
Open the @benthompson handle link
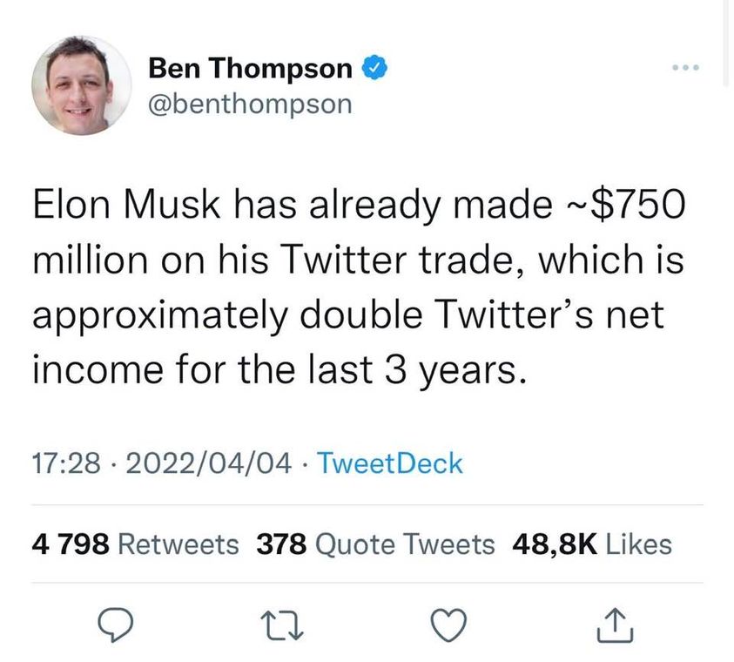pos(251,104)
